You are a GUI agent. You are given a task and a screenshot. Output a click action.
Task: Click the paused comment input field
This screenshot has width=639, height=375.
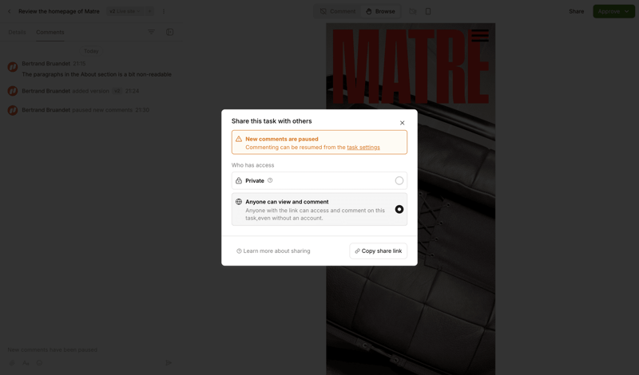pos(89,349)
